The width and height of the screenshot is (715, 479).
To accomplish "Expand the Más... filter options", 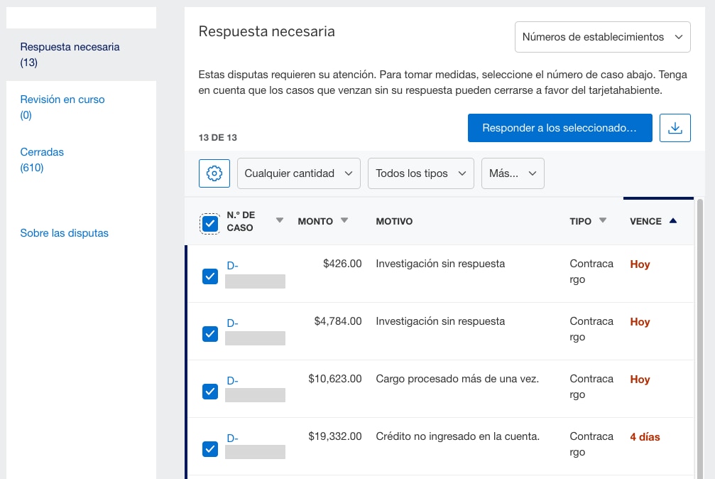I will pos(513,173).
